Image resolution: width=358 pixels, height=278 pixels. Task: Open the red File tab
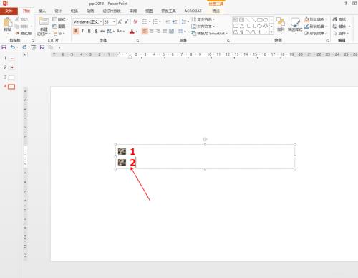(9, 11)
